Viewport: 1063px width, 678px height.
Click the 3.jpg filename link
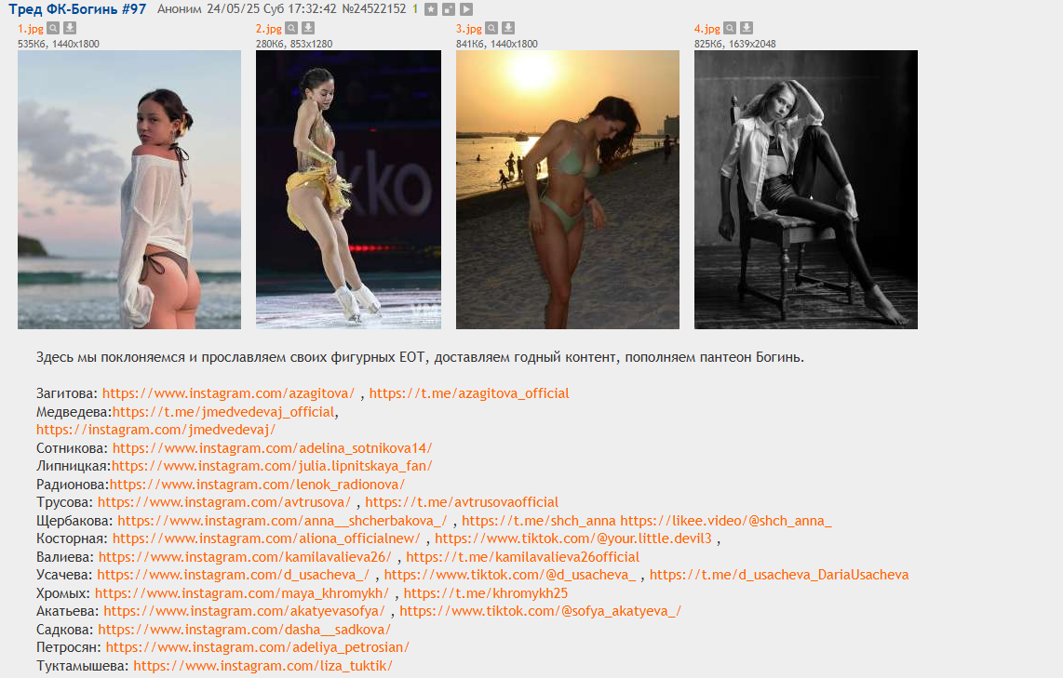468,29
